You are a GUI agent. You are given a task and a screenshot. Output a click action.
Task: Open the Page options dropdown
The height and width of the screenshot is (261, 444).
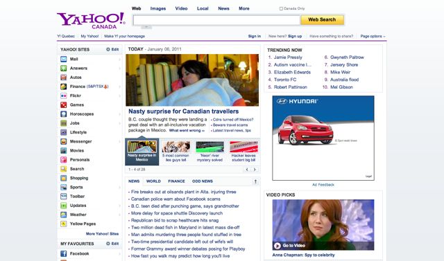pyautogui.click(x=373, y=36)
